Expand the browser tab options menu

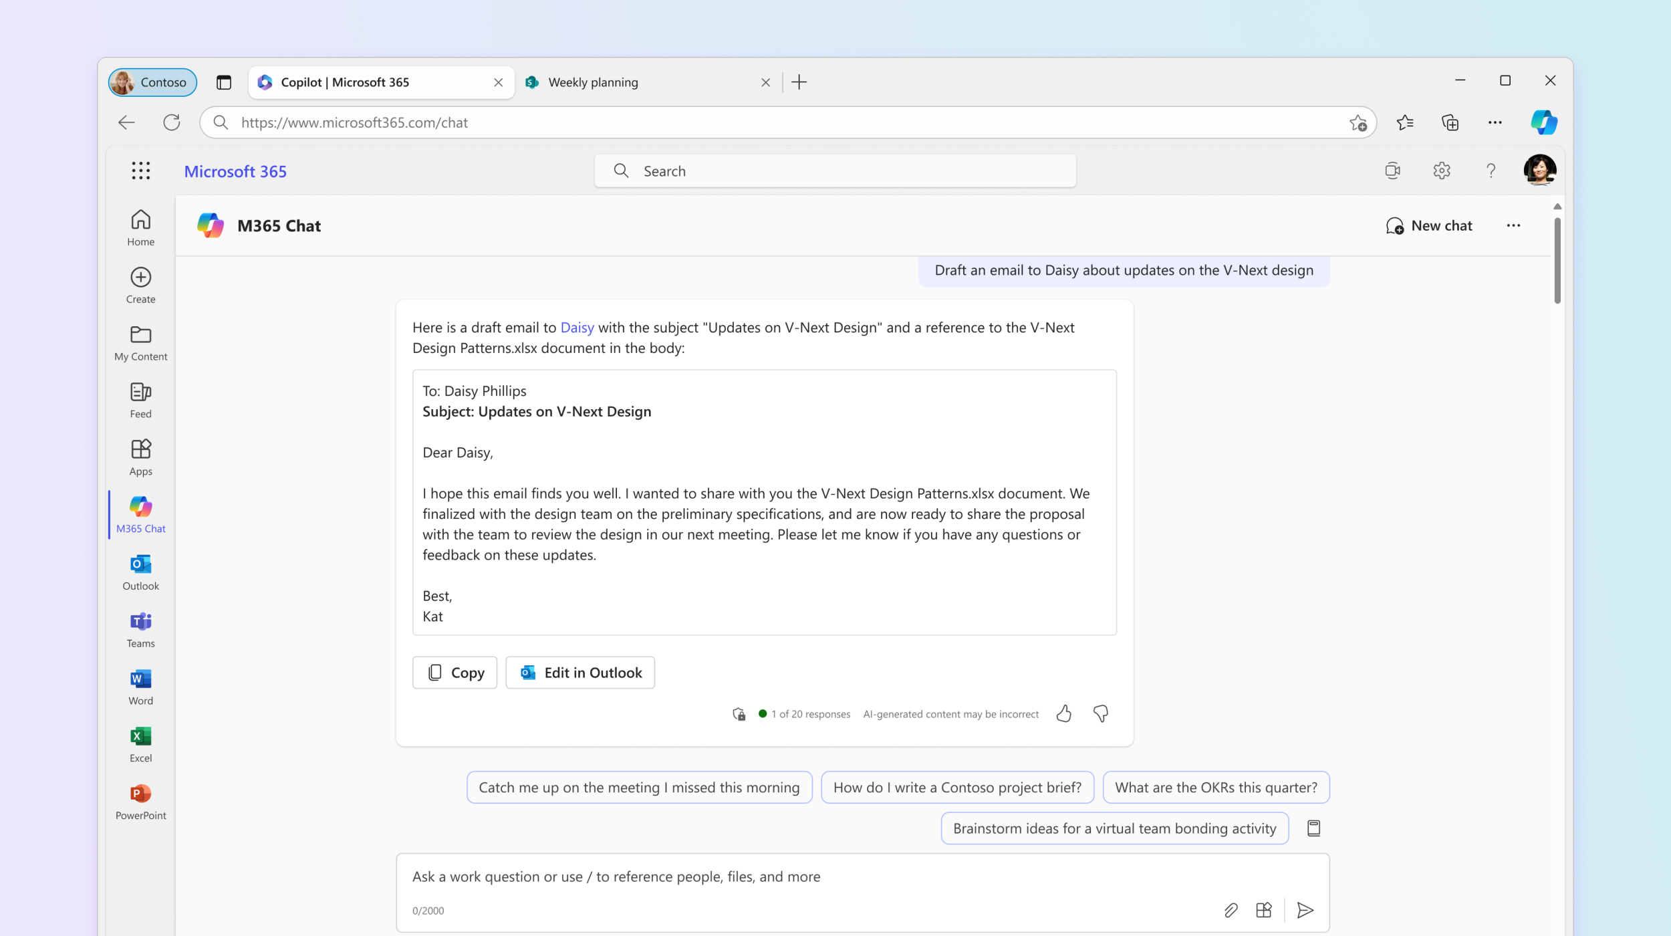224,82
